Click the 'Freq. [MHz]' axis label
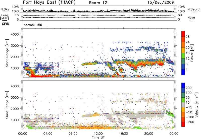 pos(5,17)
